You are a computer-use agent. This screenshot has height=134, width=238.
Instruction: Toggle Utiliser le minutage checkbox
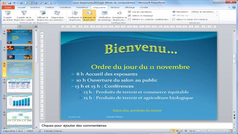pos(129,16)
